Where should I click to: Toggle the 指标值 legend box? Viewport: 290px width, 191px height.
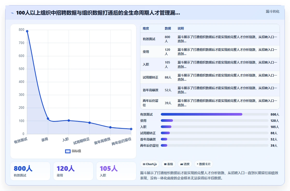(68, 151)
